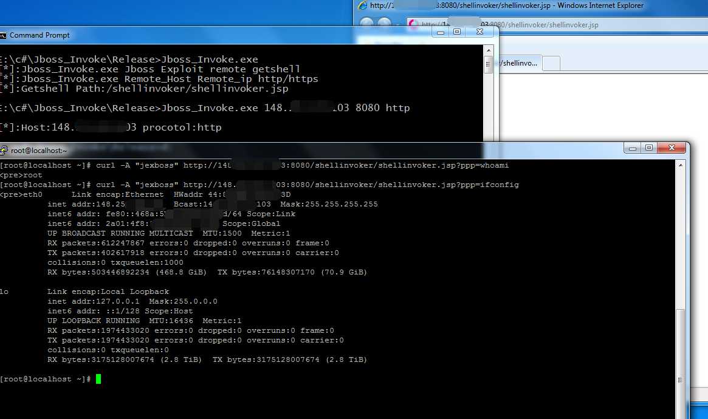
Task: Close the root@localhost terminal window
Action: (x=672, y=148)
